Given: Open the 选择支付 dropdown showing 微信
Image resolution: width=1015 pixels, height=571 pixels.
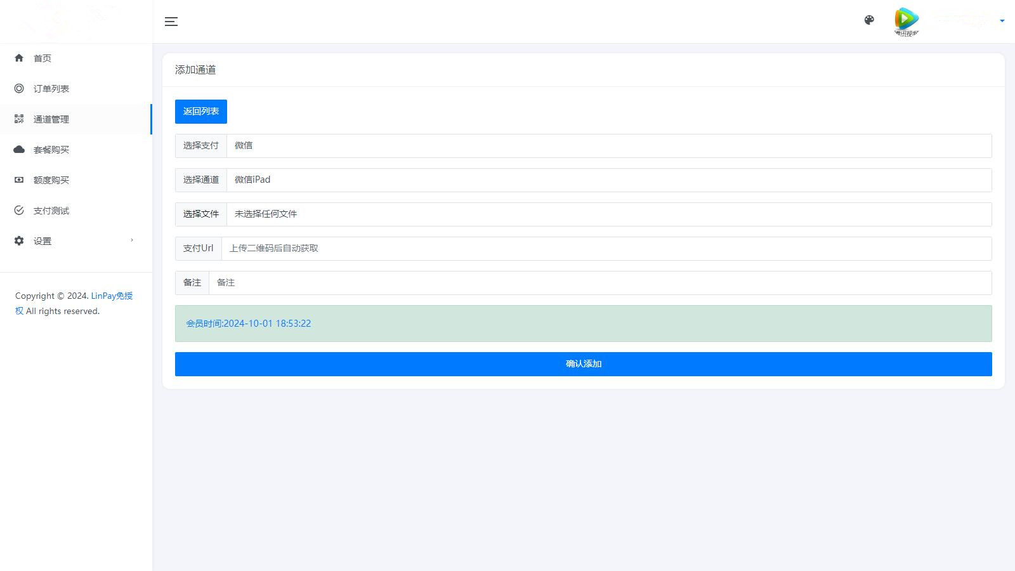Looking at the screenshot, I should click(609, 146).
